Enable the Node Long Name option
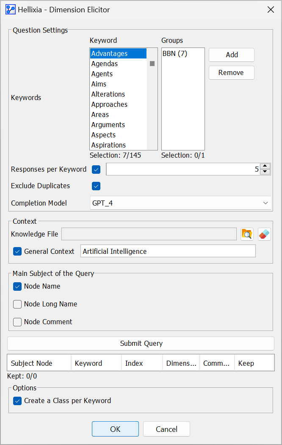The width and height of the screenshot is (282, 445). click(17, 304)
